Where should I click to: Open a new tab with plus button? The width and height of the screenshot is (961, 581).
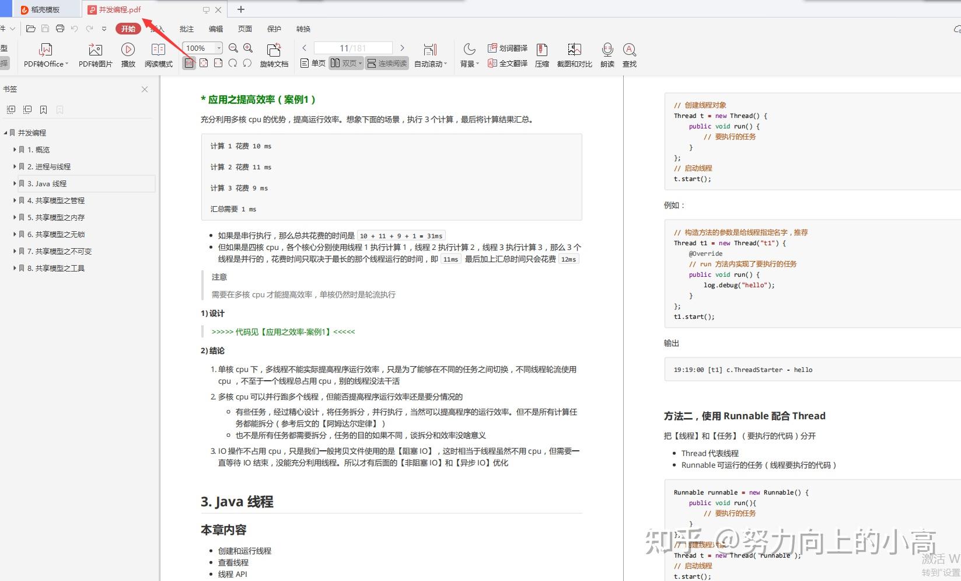coord(241,9)
